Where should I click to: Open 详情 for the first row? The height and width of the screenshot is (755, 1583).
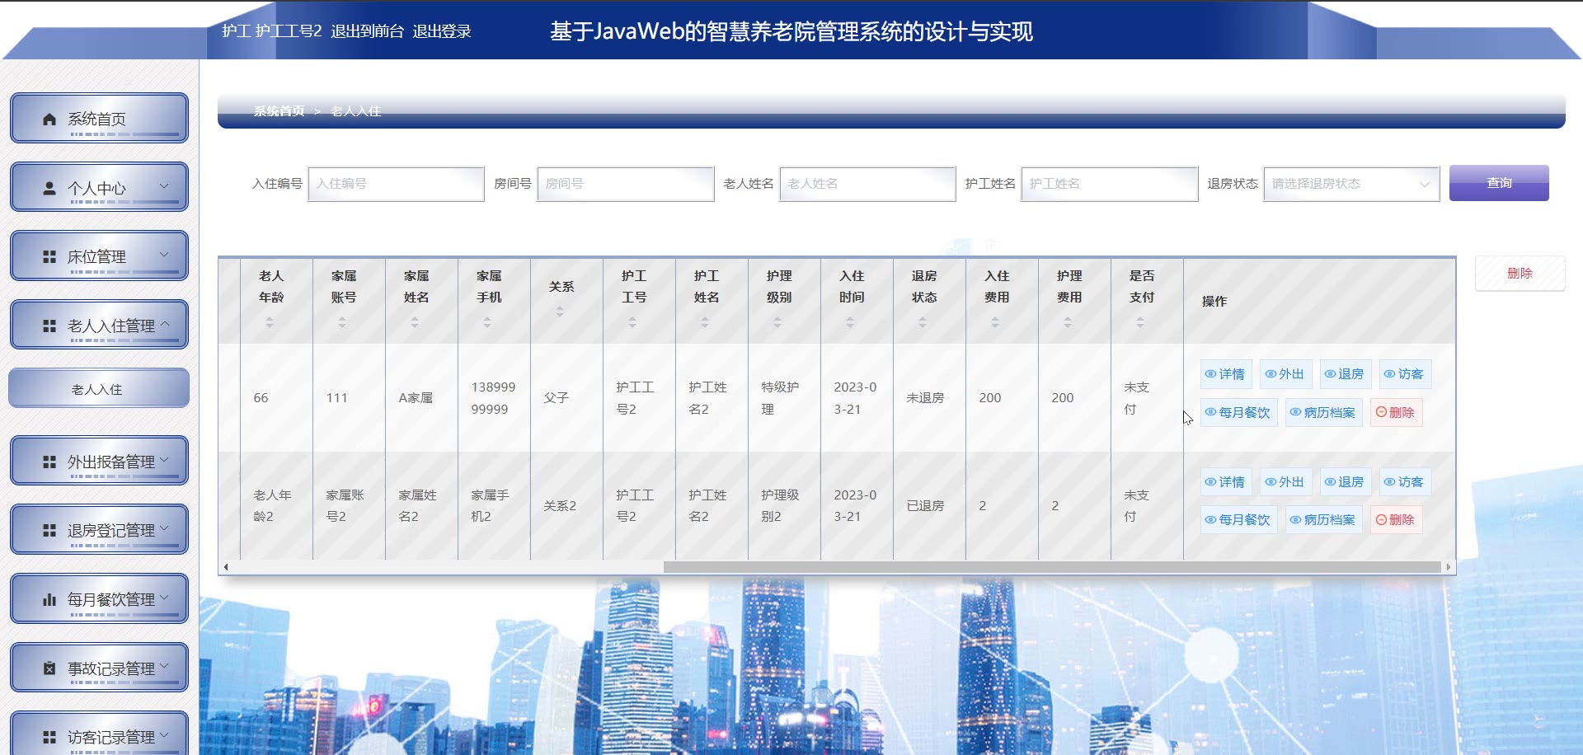tap(1225, 374)
